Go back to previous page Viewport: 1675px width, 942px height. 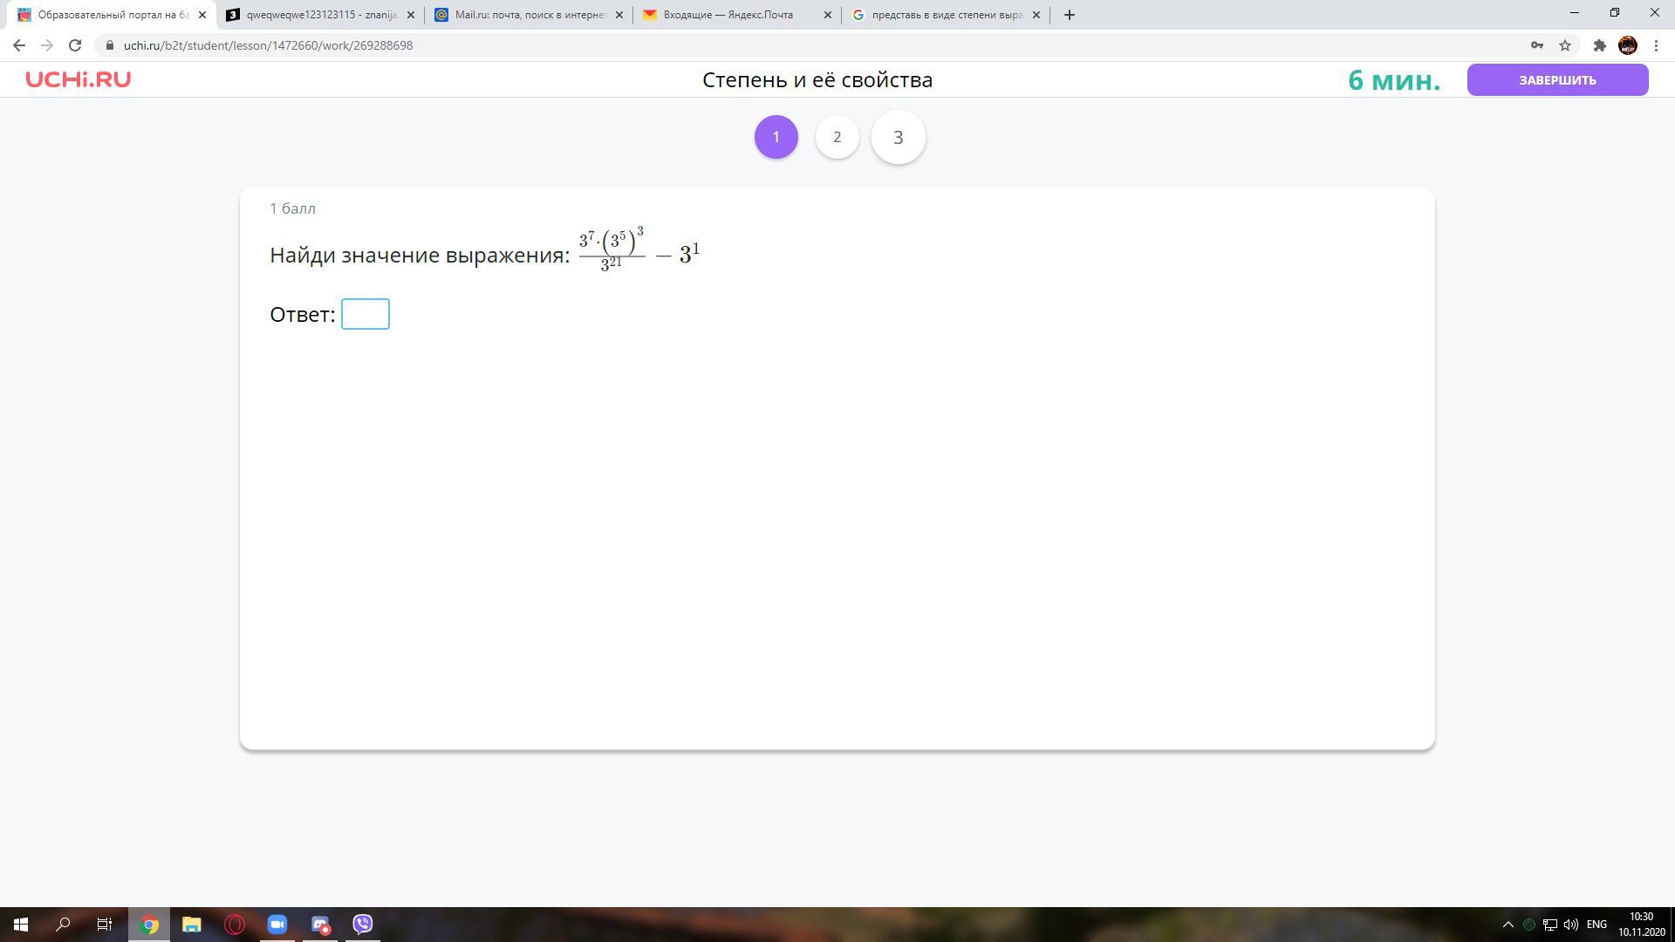tap(19, 45)
